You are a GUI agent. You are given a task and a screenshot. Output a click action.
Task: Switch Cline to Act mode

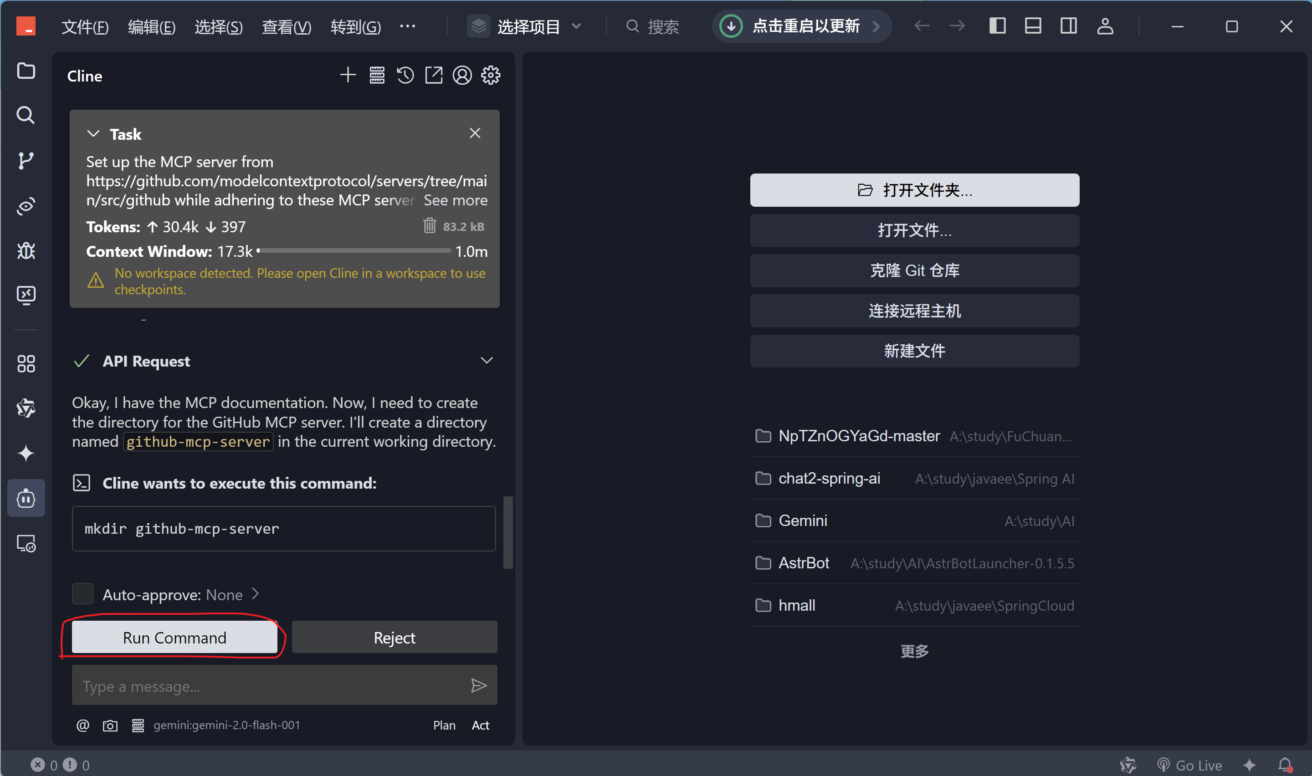click(x=480, y=725)
